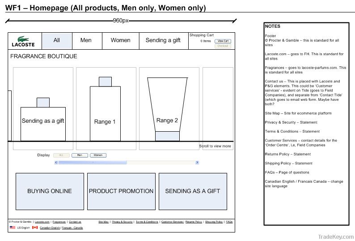The height and width of the screenshot is (241, 355).
Task: Click the FRAGRANCE BOUTIQUE heading
Action: 44,56
